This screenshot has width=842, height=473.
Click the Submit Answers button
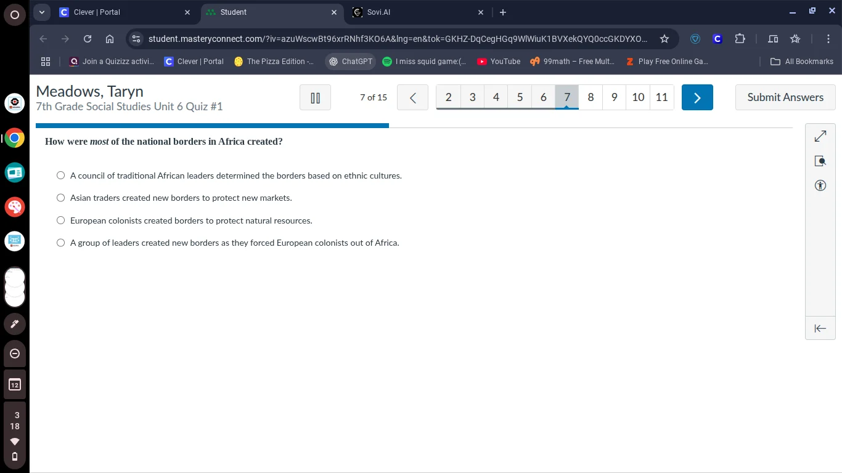click(785, 97)
